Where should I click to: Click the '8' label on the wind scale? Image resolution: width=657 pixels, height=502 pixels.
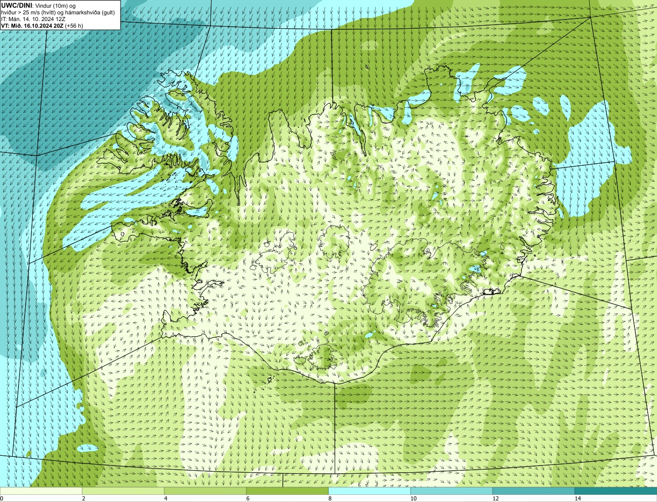pos(330,498)
